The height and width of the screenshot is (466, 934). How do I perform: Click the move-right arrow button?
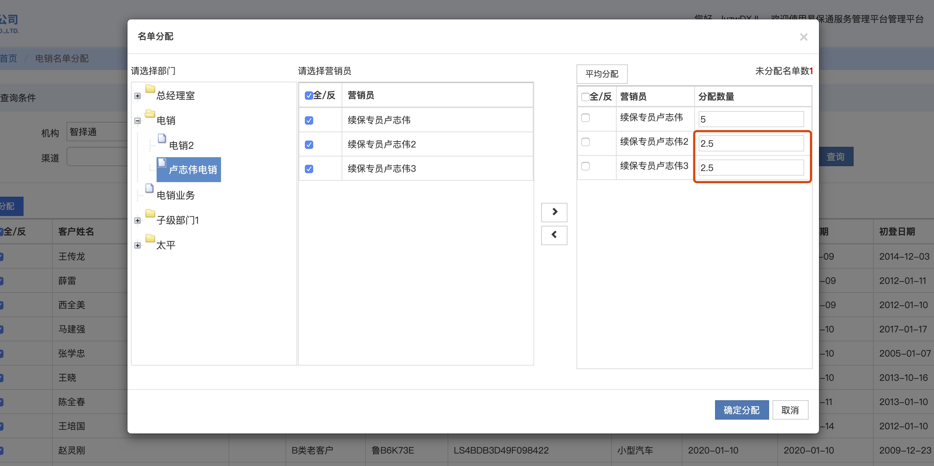pos(554,212)
